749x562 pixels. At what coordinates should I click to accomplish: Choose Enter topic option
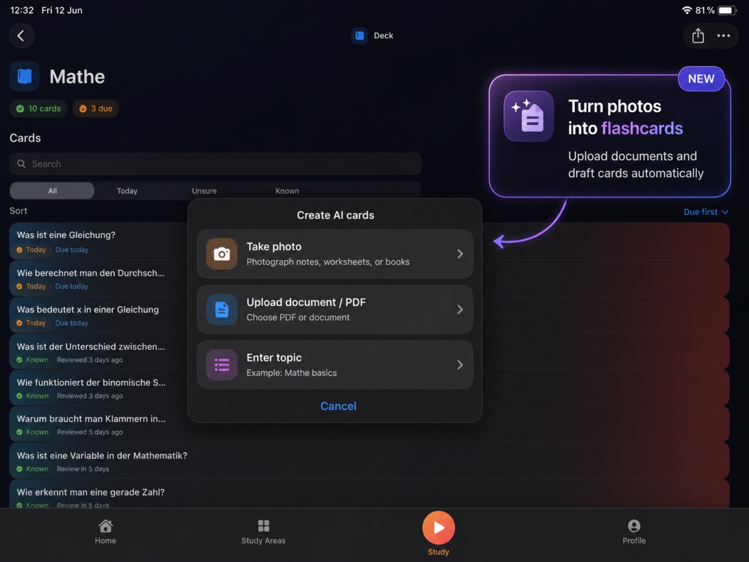coord(335,365)
